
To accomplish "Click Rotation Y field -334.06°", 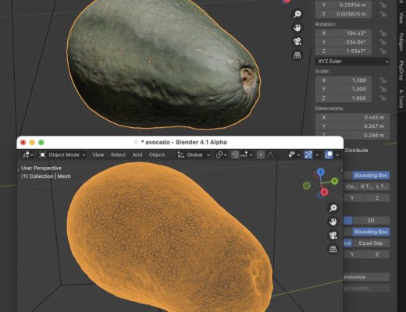I will click(344, 42).
